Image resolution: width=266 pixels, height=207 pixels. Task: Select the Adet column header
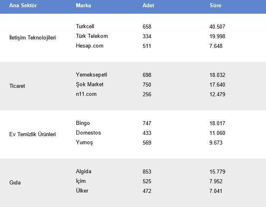coord(148,5)
